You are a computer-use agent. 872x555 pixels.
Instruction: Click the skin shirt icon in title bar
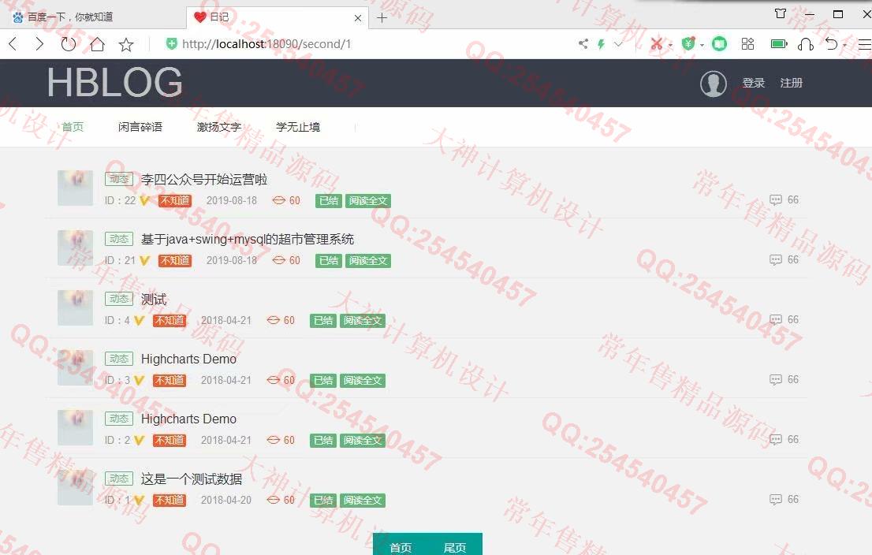(x=781, y=13)
